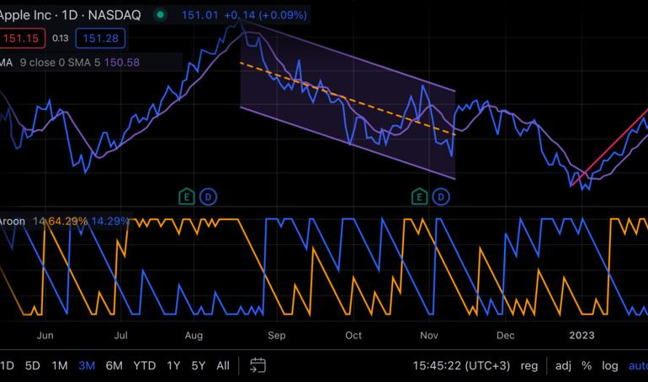Select the All time range
Image resolution: width=648 pixels, height=382 pixels.
pos(223,365)
